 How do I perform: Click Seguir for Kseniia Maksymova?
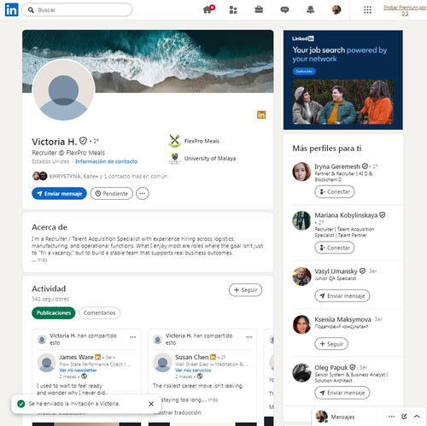(331, 344)
